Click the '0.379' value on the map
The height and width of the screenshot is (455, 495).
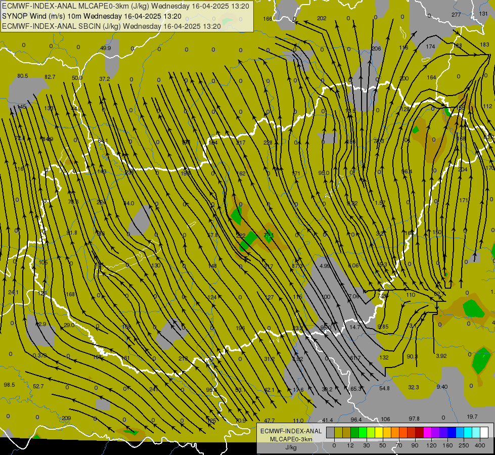click(40, 355)
